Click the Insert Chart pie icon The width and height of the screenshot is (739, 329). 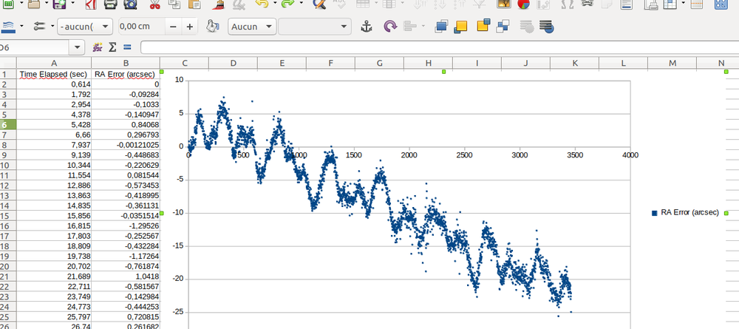tap(524, 4)
